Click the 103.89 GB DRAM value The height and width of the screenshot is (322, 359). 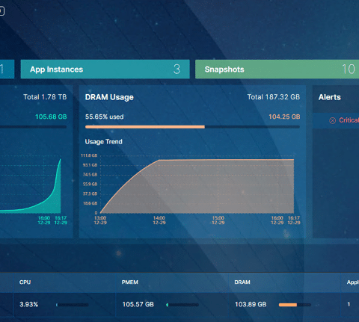coord(251,304)
